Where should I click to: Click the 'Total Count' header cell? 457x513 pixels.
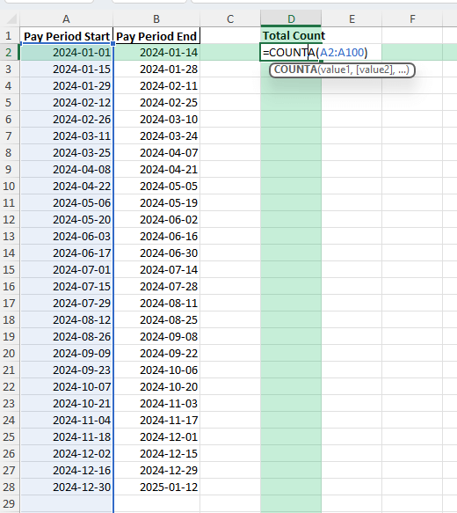291,36
